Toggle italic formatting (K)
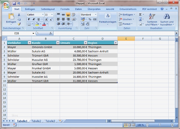The height and width of the screenshot is (129, 180). [x=34, y=19]
